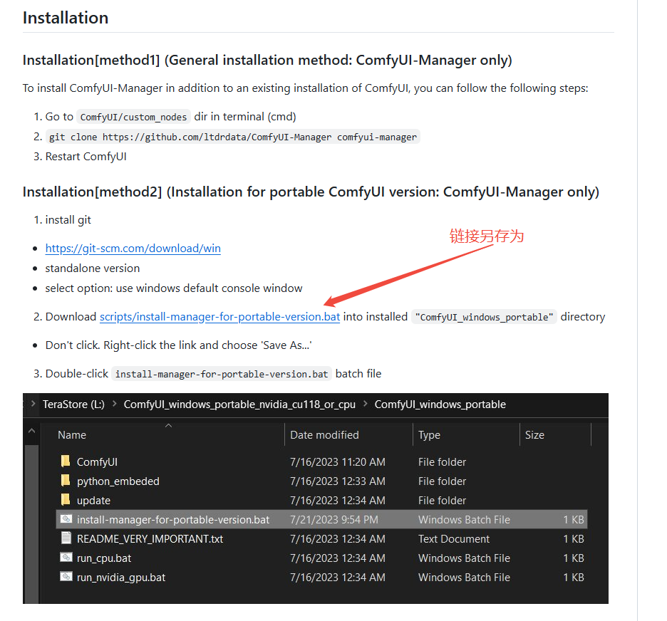Click the run_nvidia_gpu.bat batch file icon
667x621 pixels.
[x=66, y=577]
